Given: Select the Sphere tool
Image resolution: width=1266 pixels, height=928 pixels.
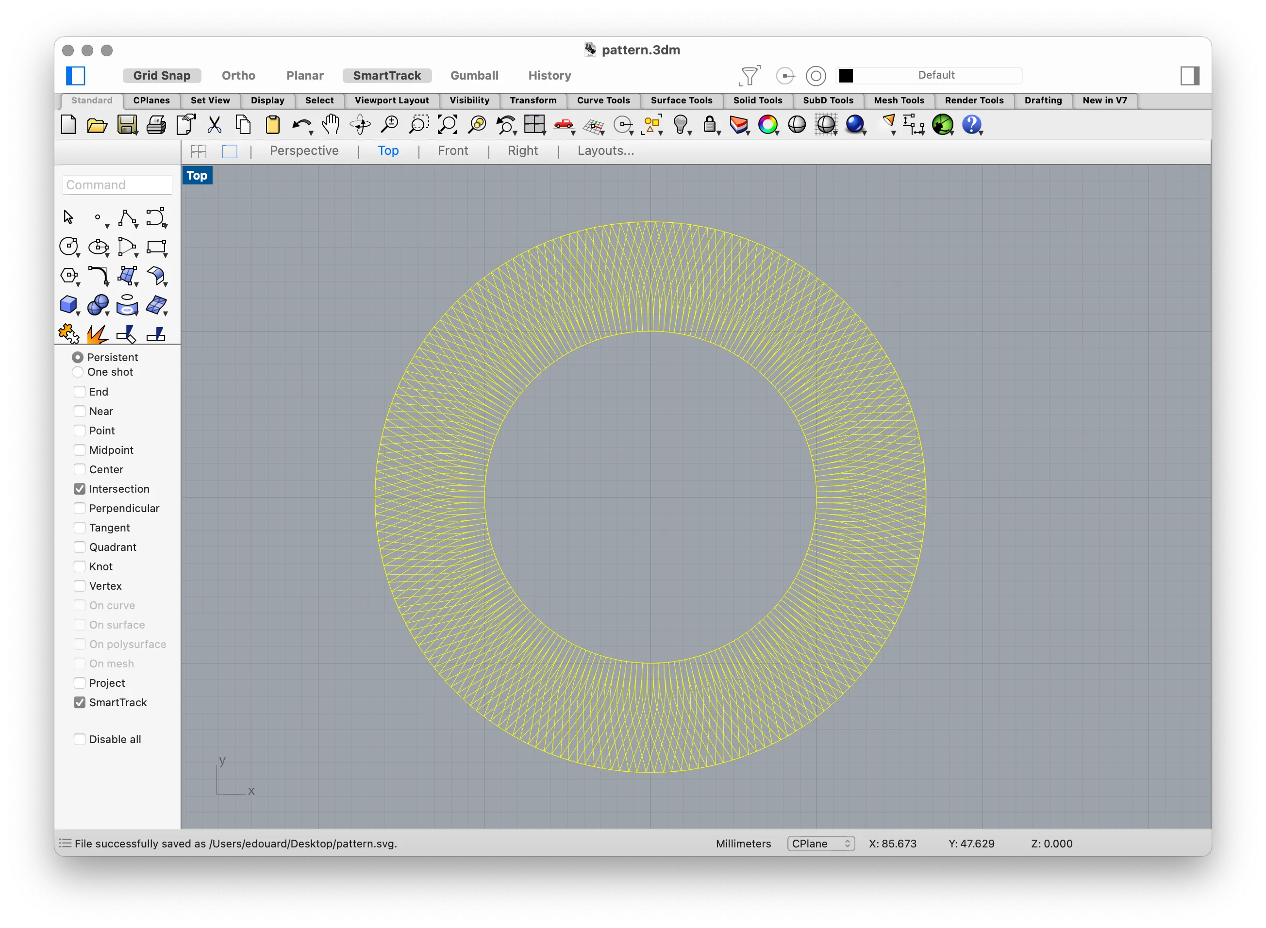Looking at the screenshot, I should 98,305.
